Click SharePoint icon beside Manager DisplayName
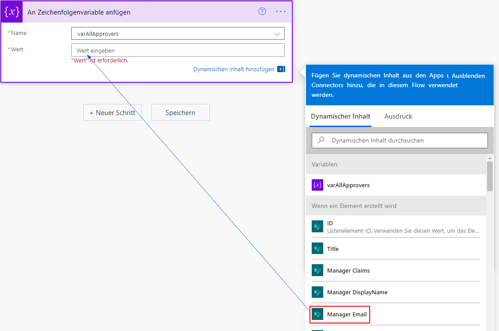 (317, 292)
